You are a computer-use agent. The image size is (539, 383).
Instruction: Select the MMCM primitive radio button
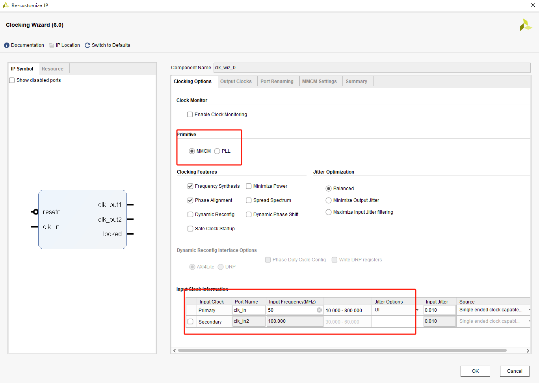pyautogui.click(x=192, y=151)
